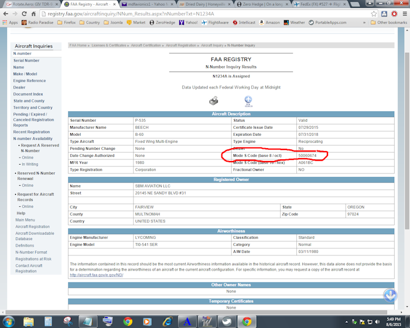Expand the Other bookmarks folder
Image resolution: width=410 pixels, height=328 pixels.
click(388, 22)
